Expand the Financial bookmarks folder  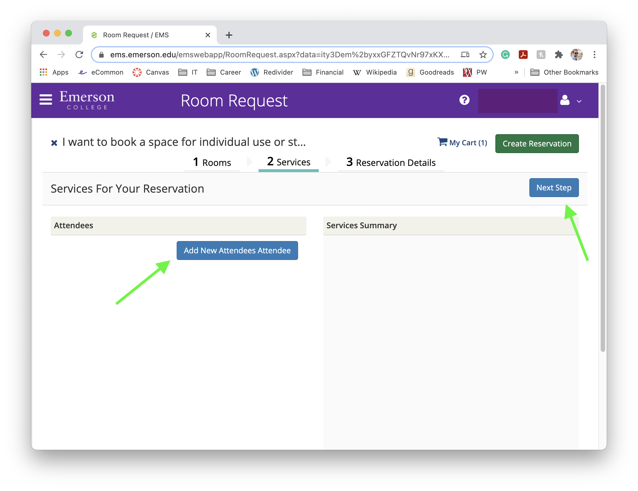pos(323,72)
